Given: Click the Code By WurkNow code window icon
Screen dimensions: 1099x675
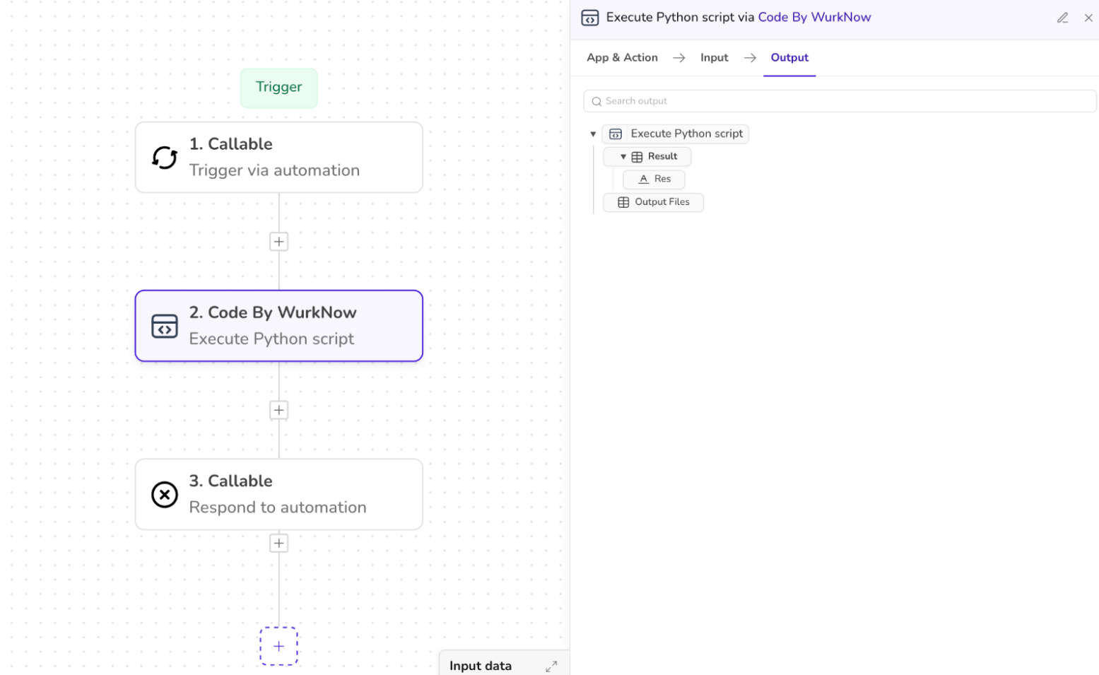Looking at the screenshot, I should (165, 326).
